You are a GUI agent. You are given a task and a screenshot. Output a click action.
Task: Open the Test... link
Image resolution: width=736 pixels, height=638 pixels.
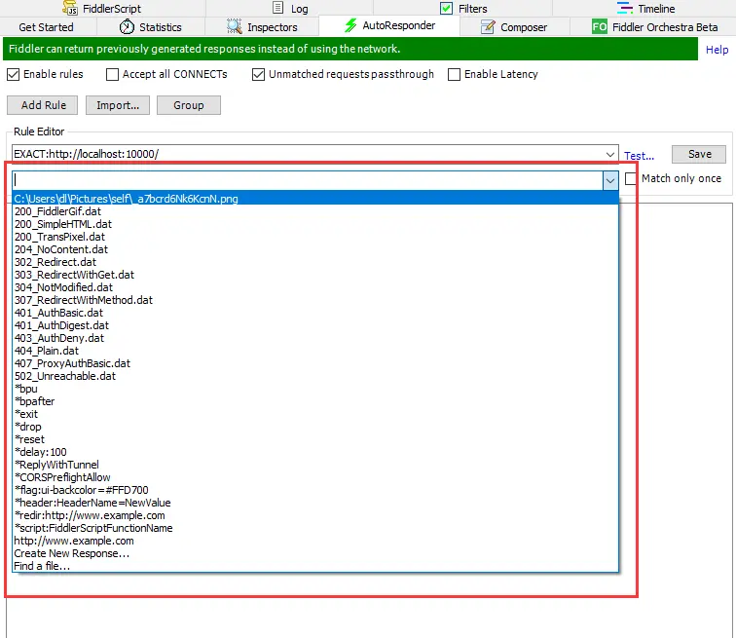click(639, 156)
